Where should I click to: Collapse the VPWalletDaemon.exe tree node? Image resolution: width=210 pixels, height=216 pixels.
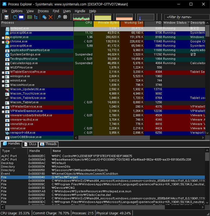pos(3,112)
